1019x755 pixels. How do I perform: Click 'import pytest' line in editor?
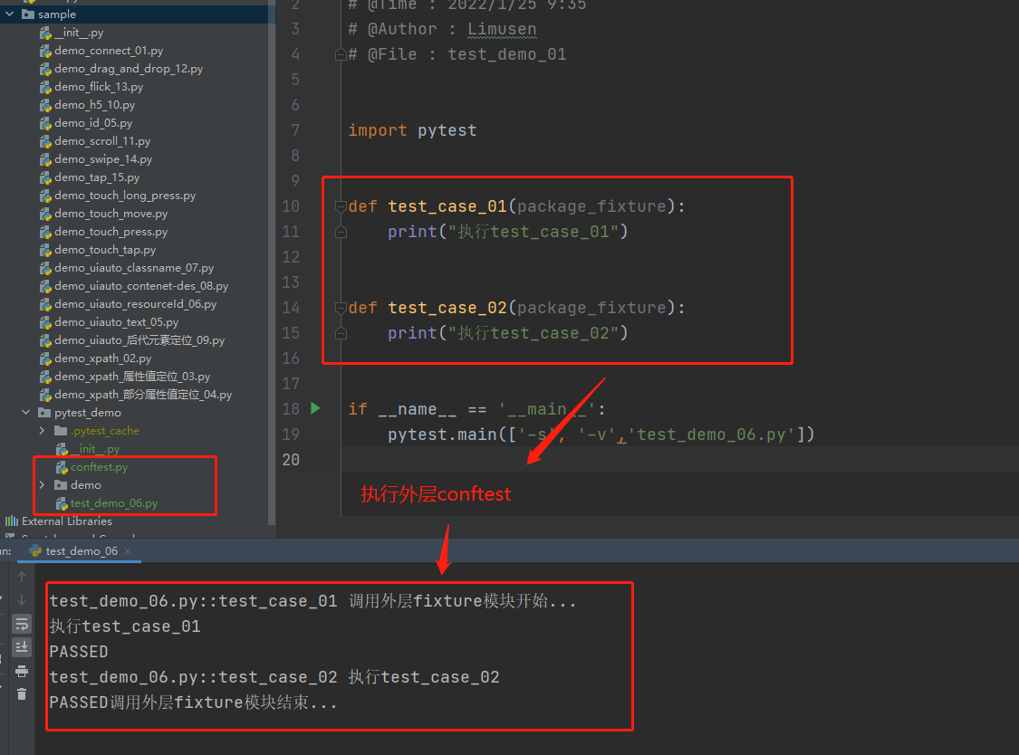(412, 130)
